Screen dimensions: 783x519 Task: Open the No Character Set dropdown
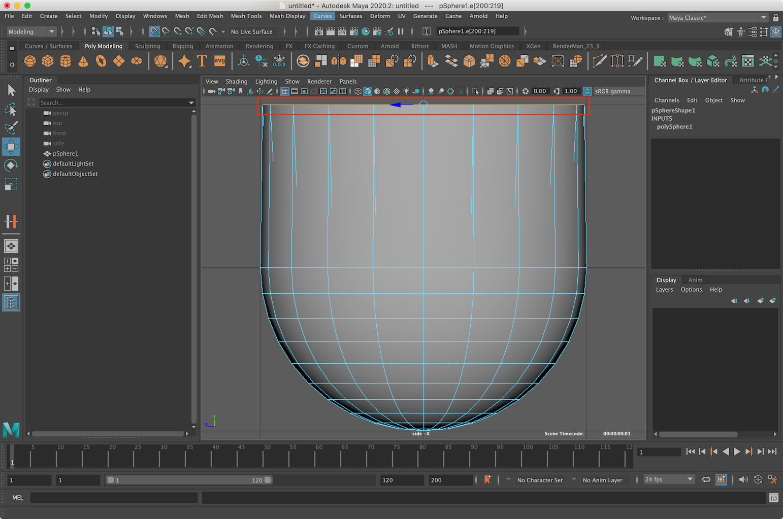click(540, 479)
